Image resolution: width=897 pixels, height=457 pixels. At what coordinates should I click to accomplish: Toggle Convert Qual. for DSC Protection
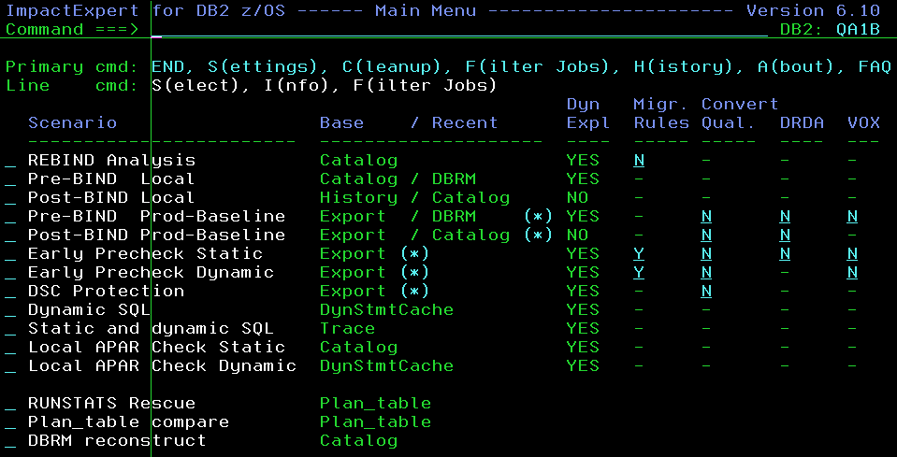click(706, 292)
